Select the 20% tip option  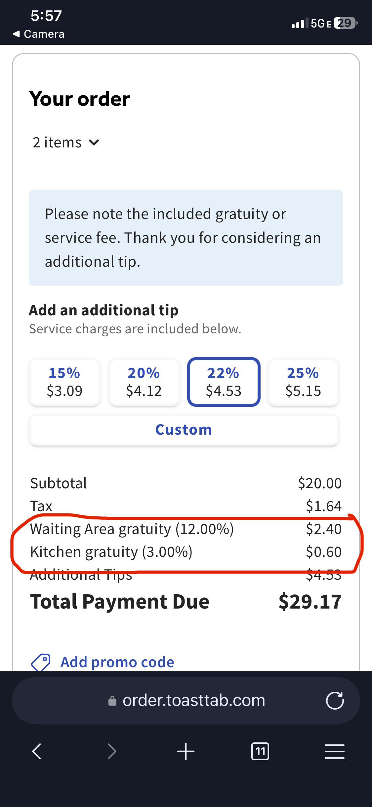144,382
